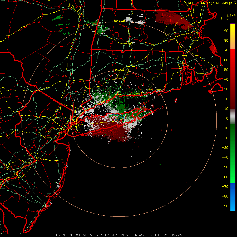The height and width of the screenshot is (237, 237).
Task: Select the -60 value on the velocity scale
Action: 225,177
